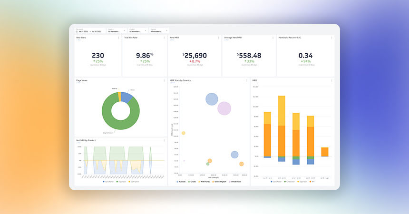Toggle United States in country chart legend

235,182
